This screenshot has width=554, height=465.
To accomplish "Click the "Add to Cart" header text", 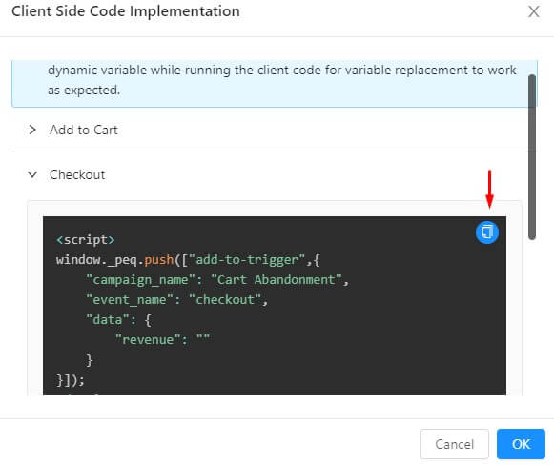I will point(84,130).
